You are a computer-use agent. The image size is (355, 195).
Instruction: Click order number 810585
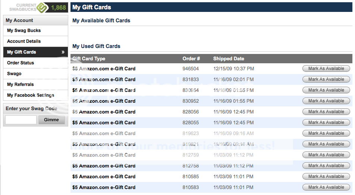(x=191, y=177)
